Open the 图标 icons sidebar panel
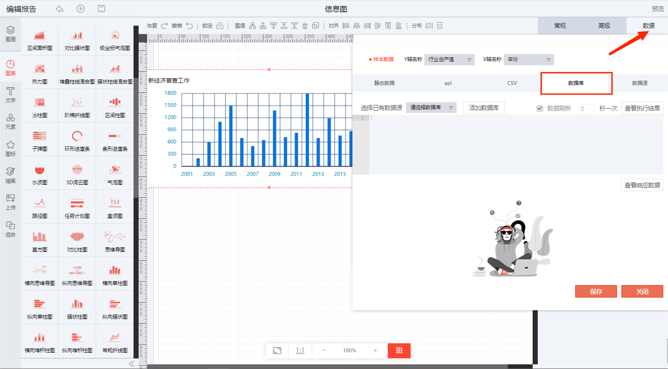 [10, 148]
